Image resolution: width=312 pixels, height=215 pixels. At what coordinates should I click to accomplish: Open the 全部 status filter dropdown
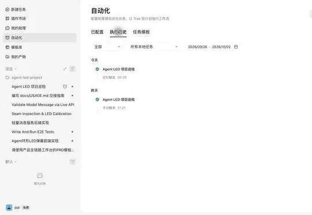[107, 47]
